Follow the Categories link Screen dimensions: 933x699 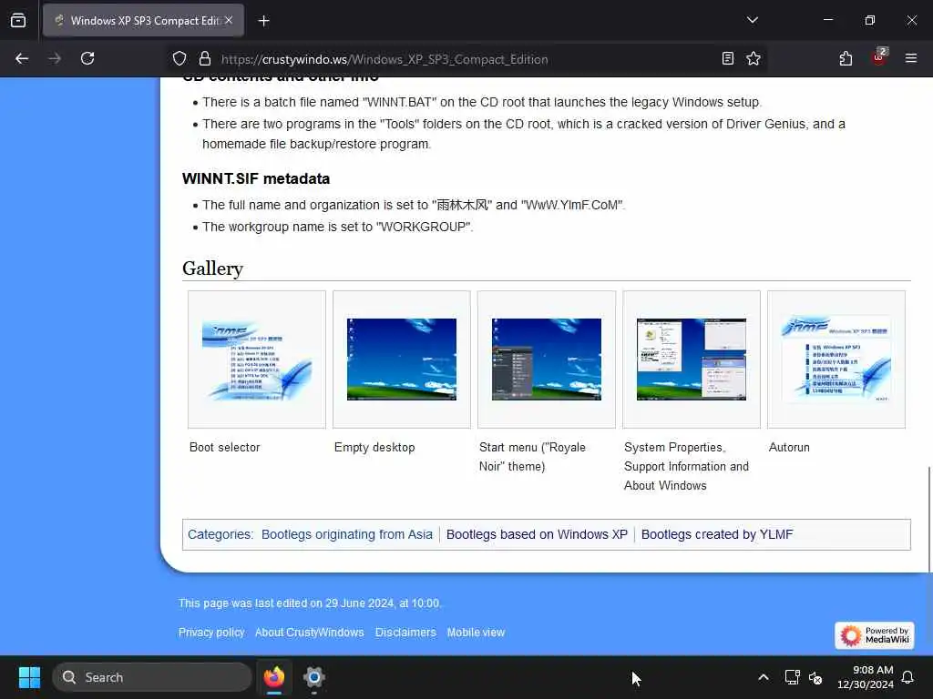[219, 534]
